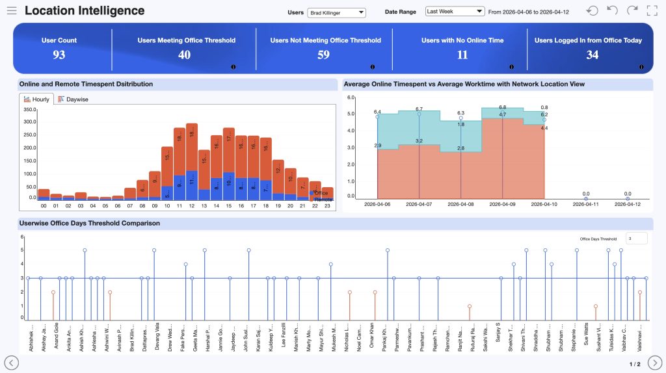Click the Office Days Threshold input field
Image resolution: width=666 pixels, height=373 pixels.
[x=636, y=238]
